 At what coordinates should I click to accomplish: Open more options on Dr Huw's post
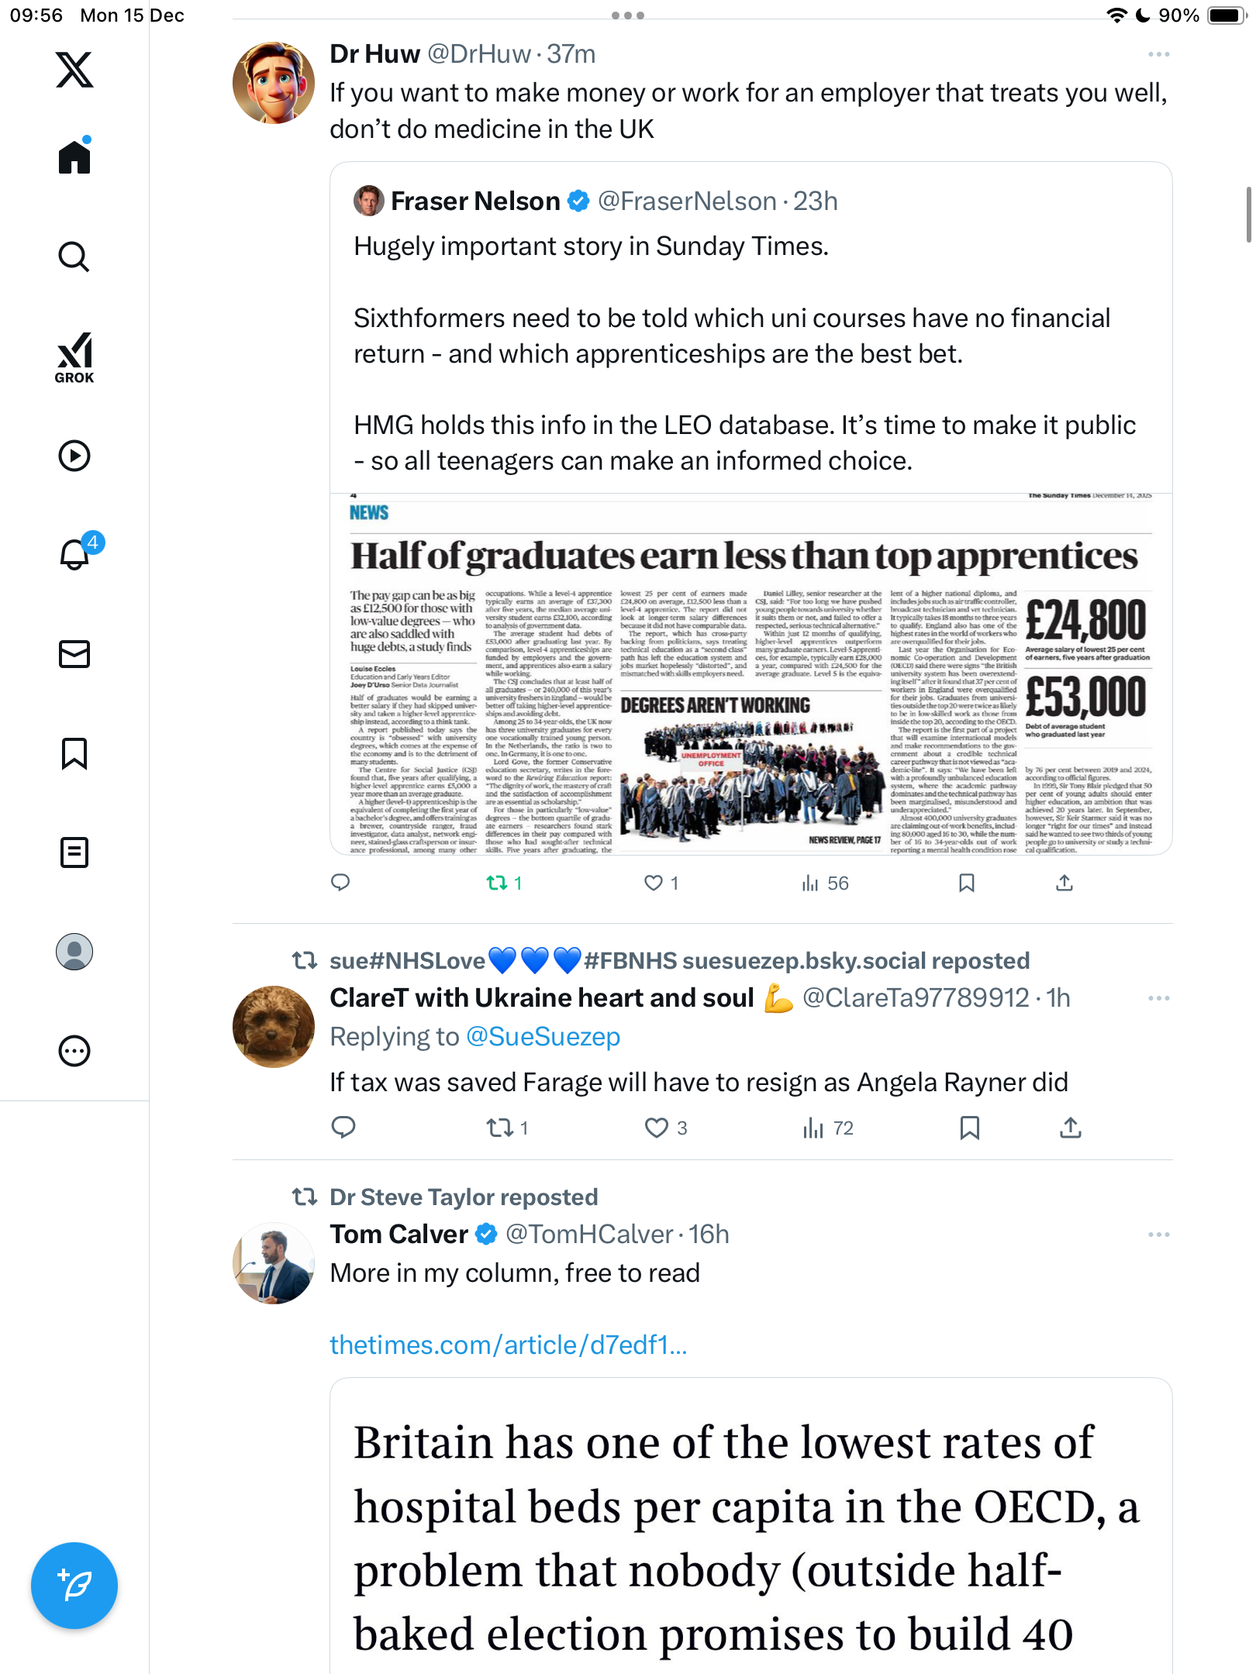click(1158, 54)
